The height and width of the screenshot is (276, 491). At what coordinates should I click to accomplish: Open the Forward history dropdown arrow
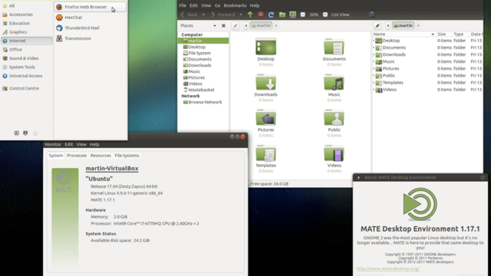pyautogui.click(x=240, y=15)
